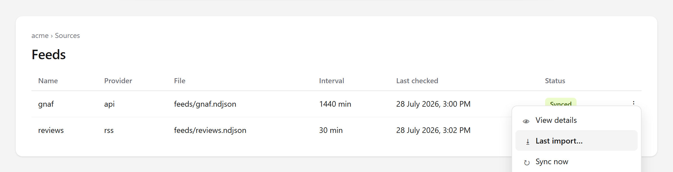This screenshot has width=673, height=172.
Task: Open the gnaf row kebab menu
Action: (633, 103)
